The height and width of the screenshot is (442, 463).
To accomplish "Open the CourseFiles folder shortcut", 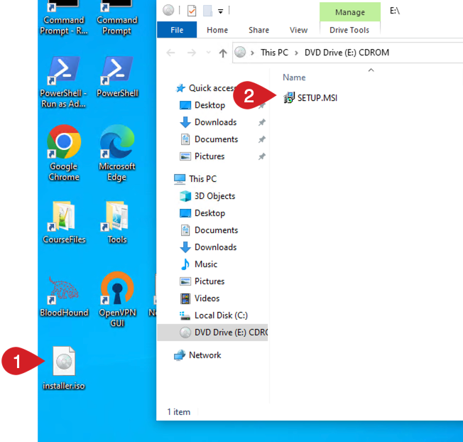I will 64,217.
